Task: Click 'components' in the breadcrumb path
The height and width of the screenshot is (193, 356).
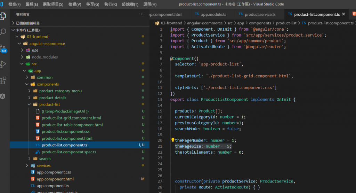Action: (x=260, y=23)
